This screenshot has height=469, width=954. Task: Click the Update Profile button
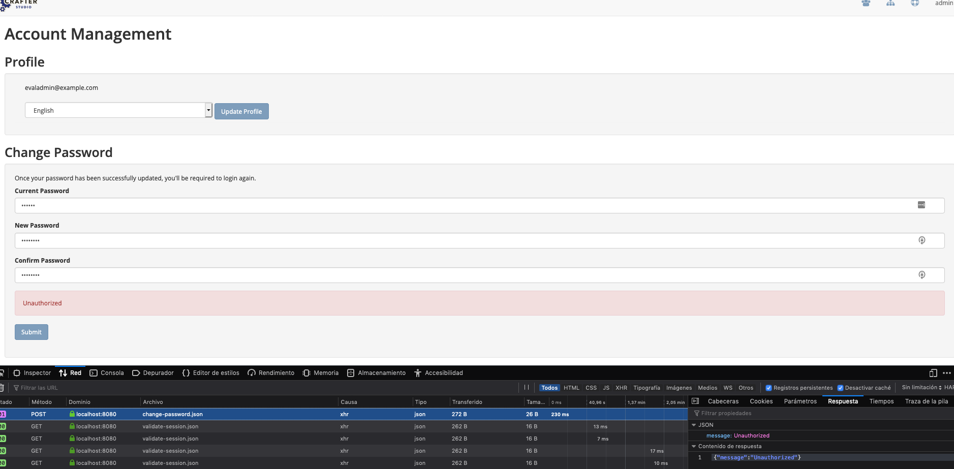pos(241,111)
